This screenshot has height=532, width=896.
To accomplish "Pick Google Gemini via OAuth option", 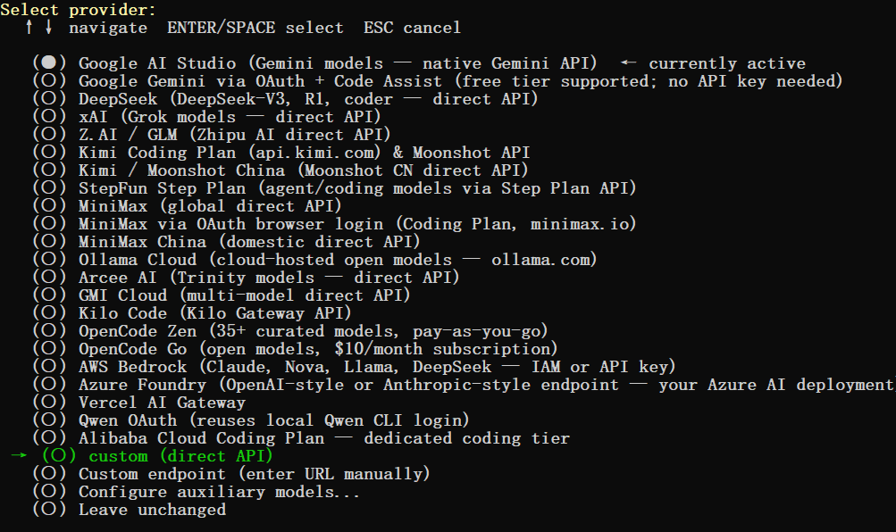I will click(438, 81).
